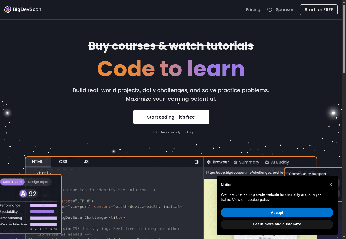Click Start coding - it's free button
The image size is (346, 239).
pos(171,117)
